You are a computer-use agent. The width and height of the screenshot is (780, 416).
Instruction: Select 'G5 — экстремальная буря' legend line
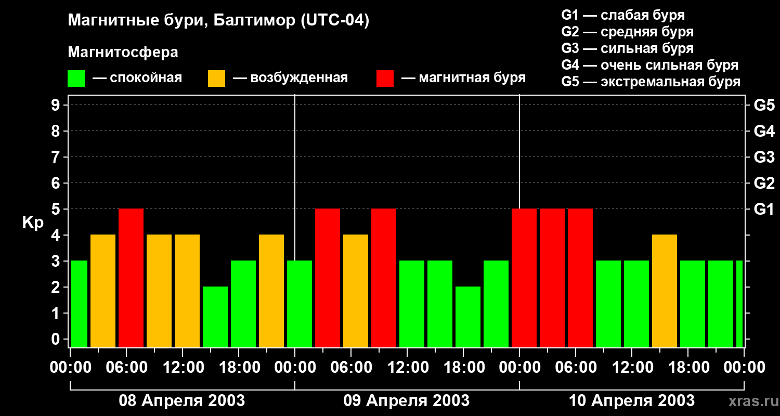click(651, 82)
